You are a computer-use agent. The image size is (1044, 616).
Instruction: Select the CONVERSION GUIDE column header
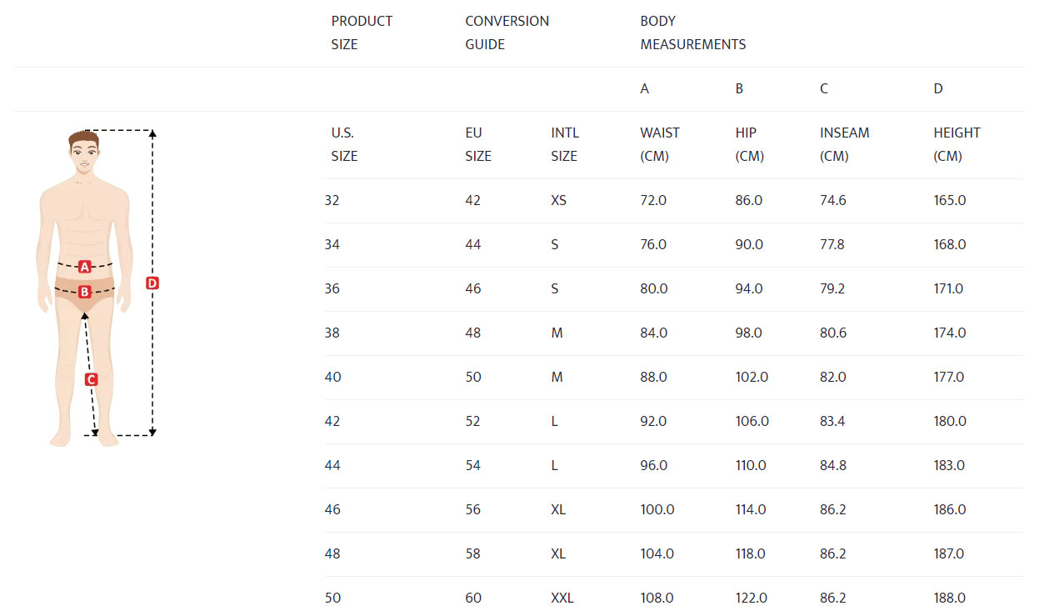pos(507,33)
